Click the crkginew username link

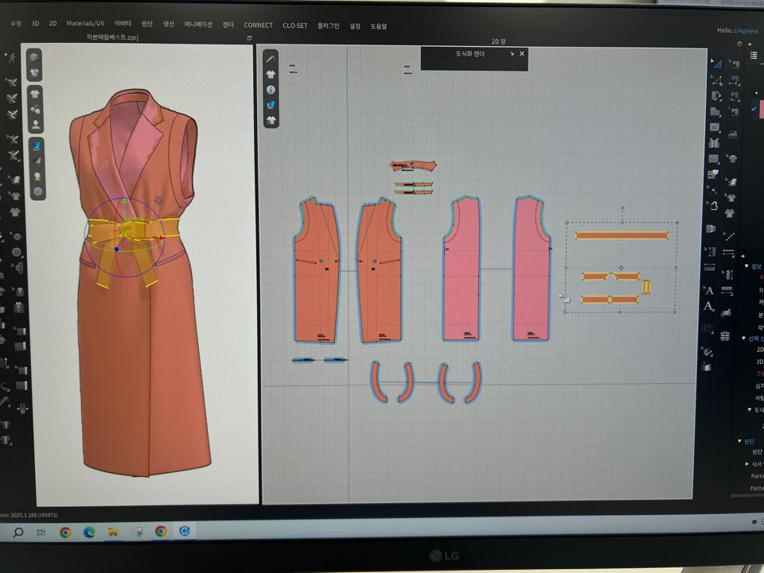(749, 29)
